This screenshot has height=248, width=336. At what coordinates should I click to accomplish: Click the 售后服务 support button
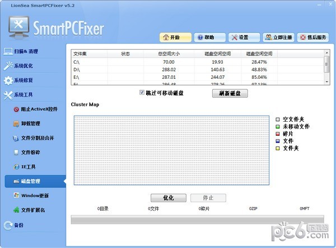(x=313, y=37)
